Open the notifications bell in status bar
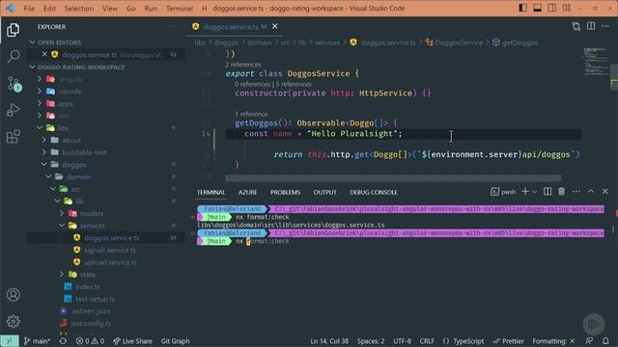 (605, 340)
